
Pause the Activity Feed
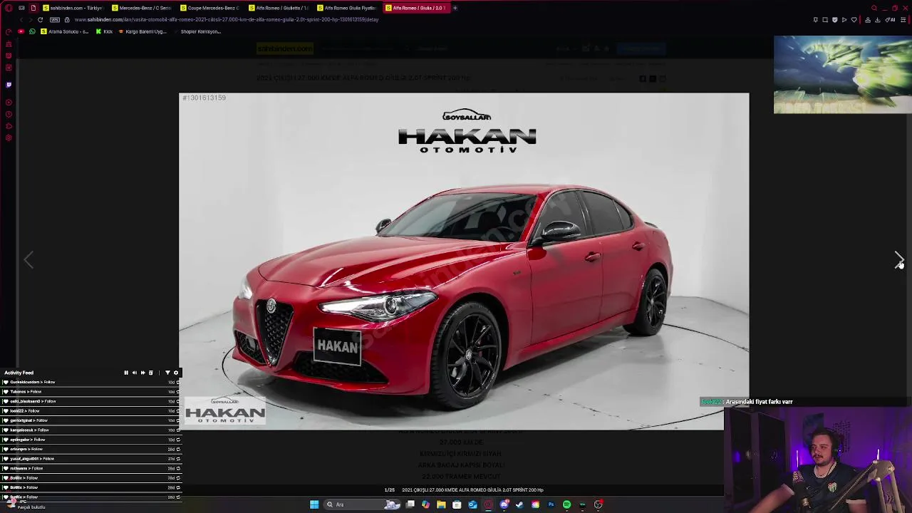[126, 373]
